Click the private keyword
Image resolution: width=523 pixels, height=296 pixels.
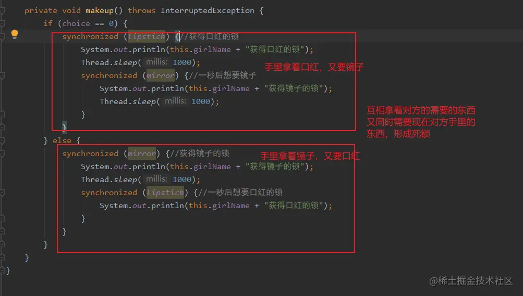[41, 10]
